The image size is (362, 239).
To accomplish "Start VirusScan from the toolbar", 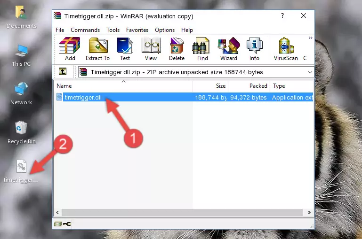I will click(286, 49).
